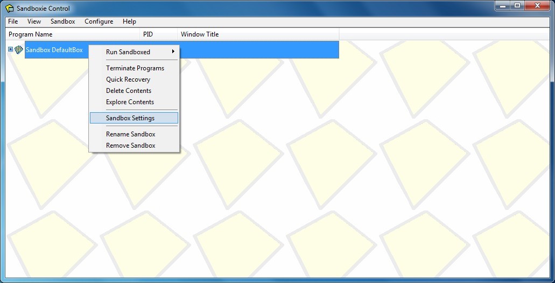Maximize the Sandboxie Control window
Screen dimensions: 555x283
point(517,6)
